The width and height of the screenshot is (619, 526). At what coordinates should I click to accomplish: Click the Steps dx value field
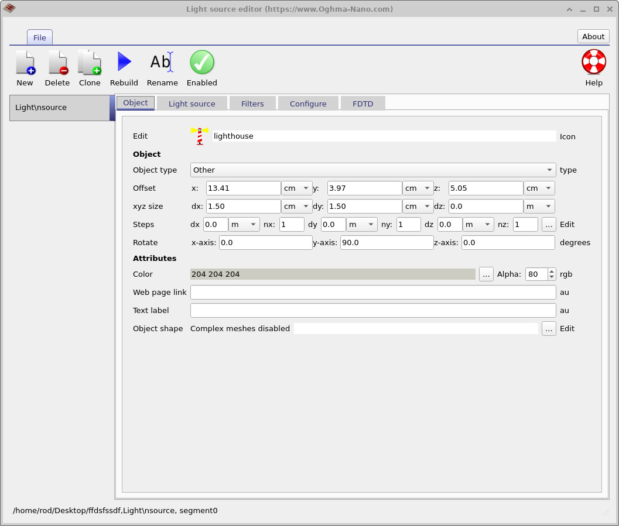coord(216,224)
